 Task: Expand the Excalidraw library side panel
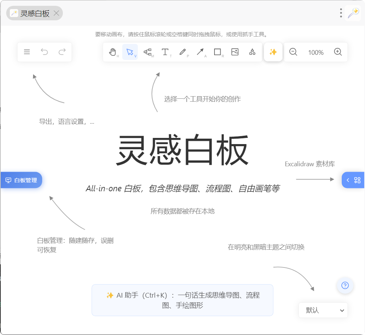tap(353, 180)
